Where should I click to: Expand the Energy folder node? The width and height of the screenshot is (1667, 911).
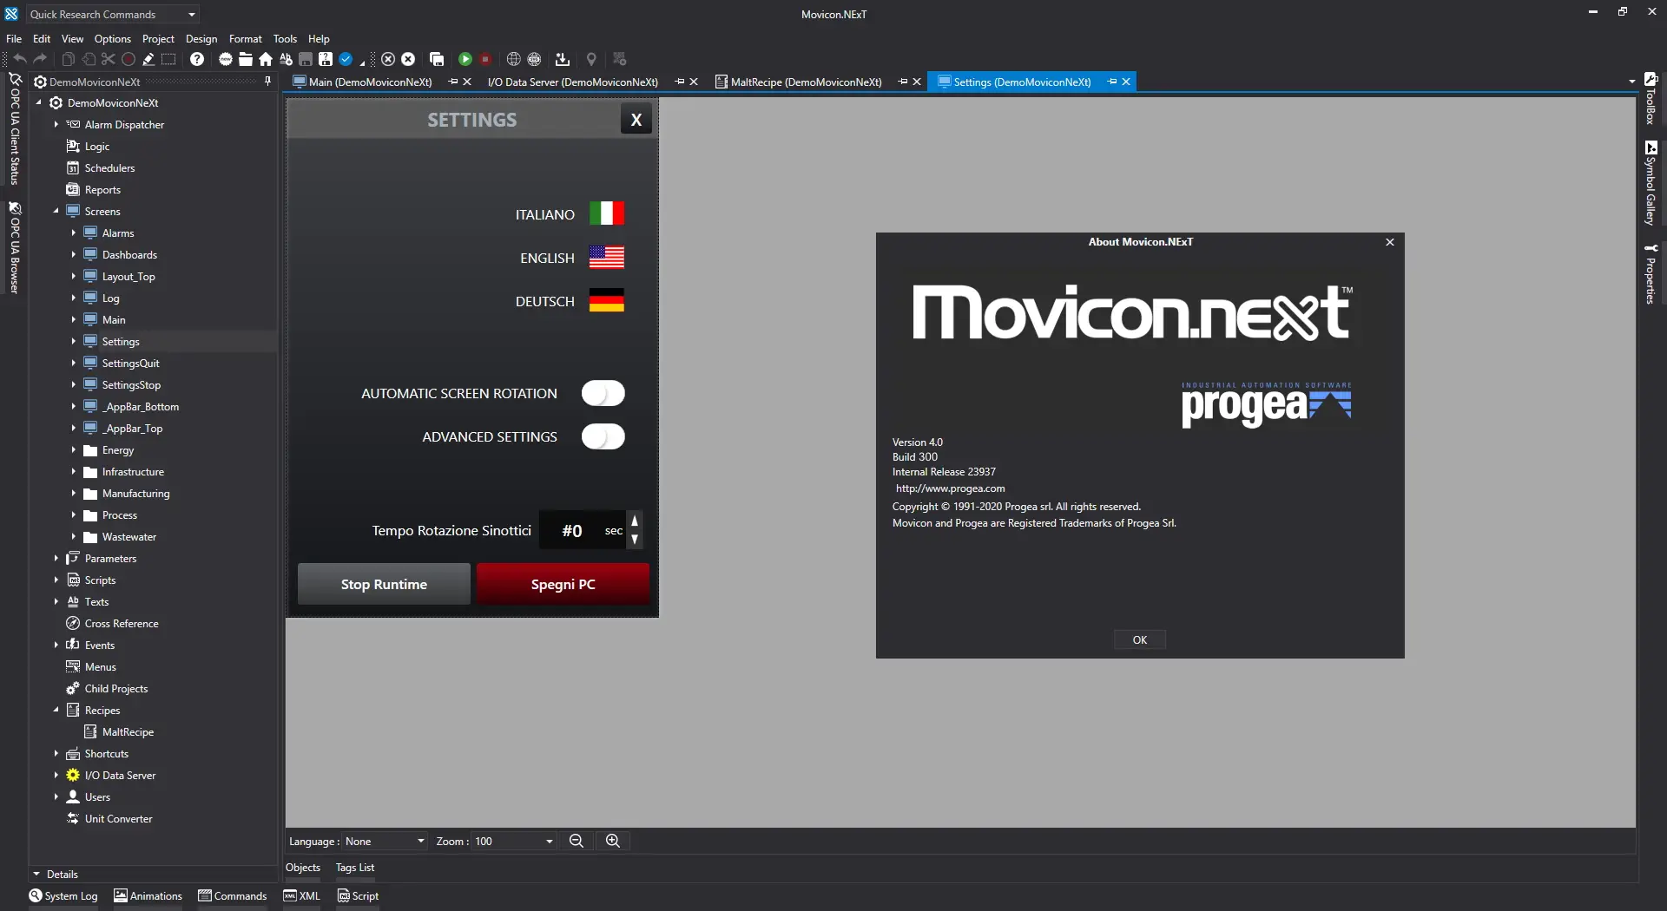click(74, 449)
